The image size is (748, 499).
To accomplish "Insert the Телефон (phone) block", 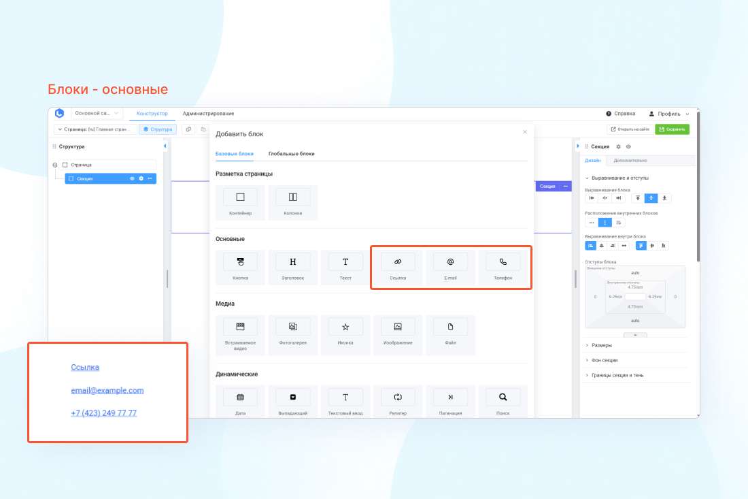I will [x=503, y=267].
